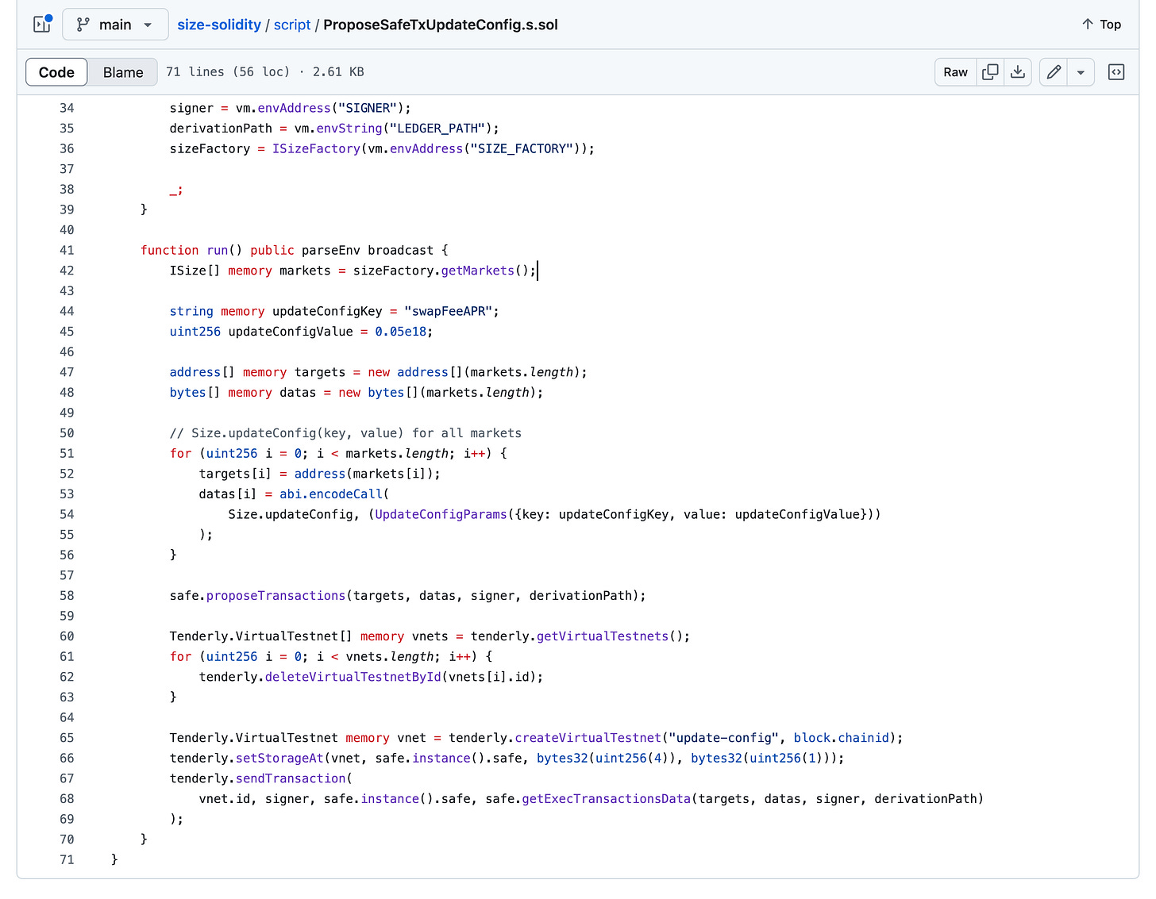The height and width of the screenshot is (899, 1156).
Task: Click 'envString' on line 35
Action: [349, 129]
